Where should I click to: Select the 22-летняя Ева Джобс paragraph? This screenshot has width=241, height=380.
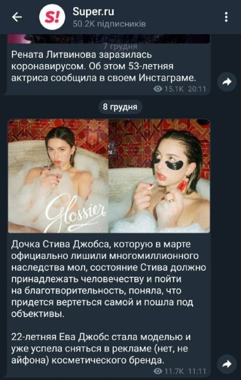click(101, 348)
